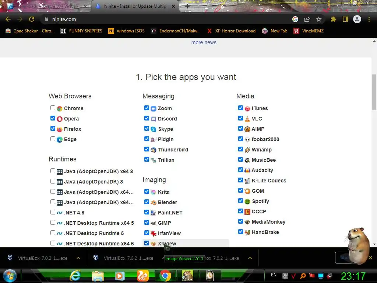The width and height of the screenshot is (377, 283).
Task: Click the Trillian label
Action: 166,160
